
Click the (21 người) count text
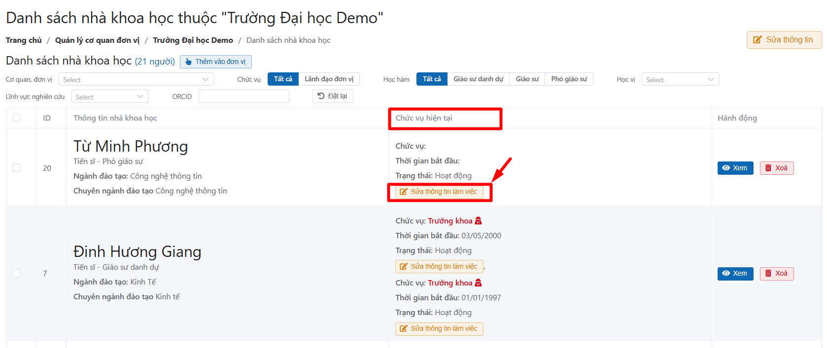pyautogui.click(x=155, y=62)
